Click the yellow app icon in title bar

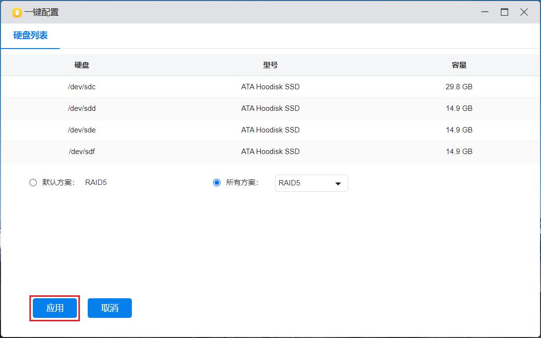point(17,13)
